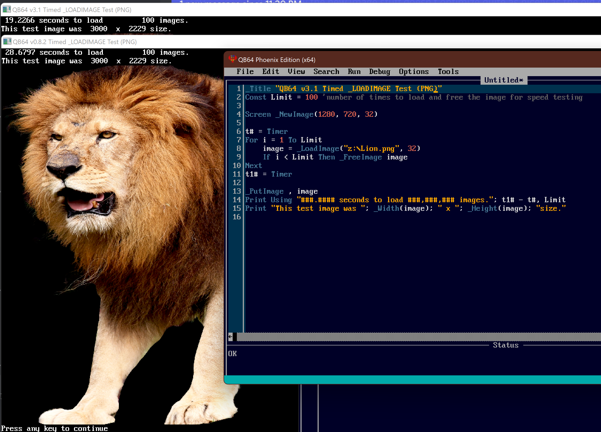Image resolution: width=601 pixels, height=432 pixels.
Task: Open the View menu
Action: coord(296,72)
